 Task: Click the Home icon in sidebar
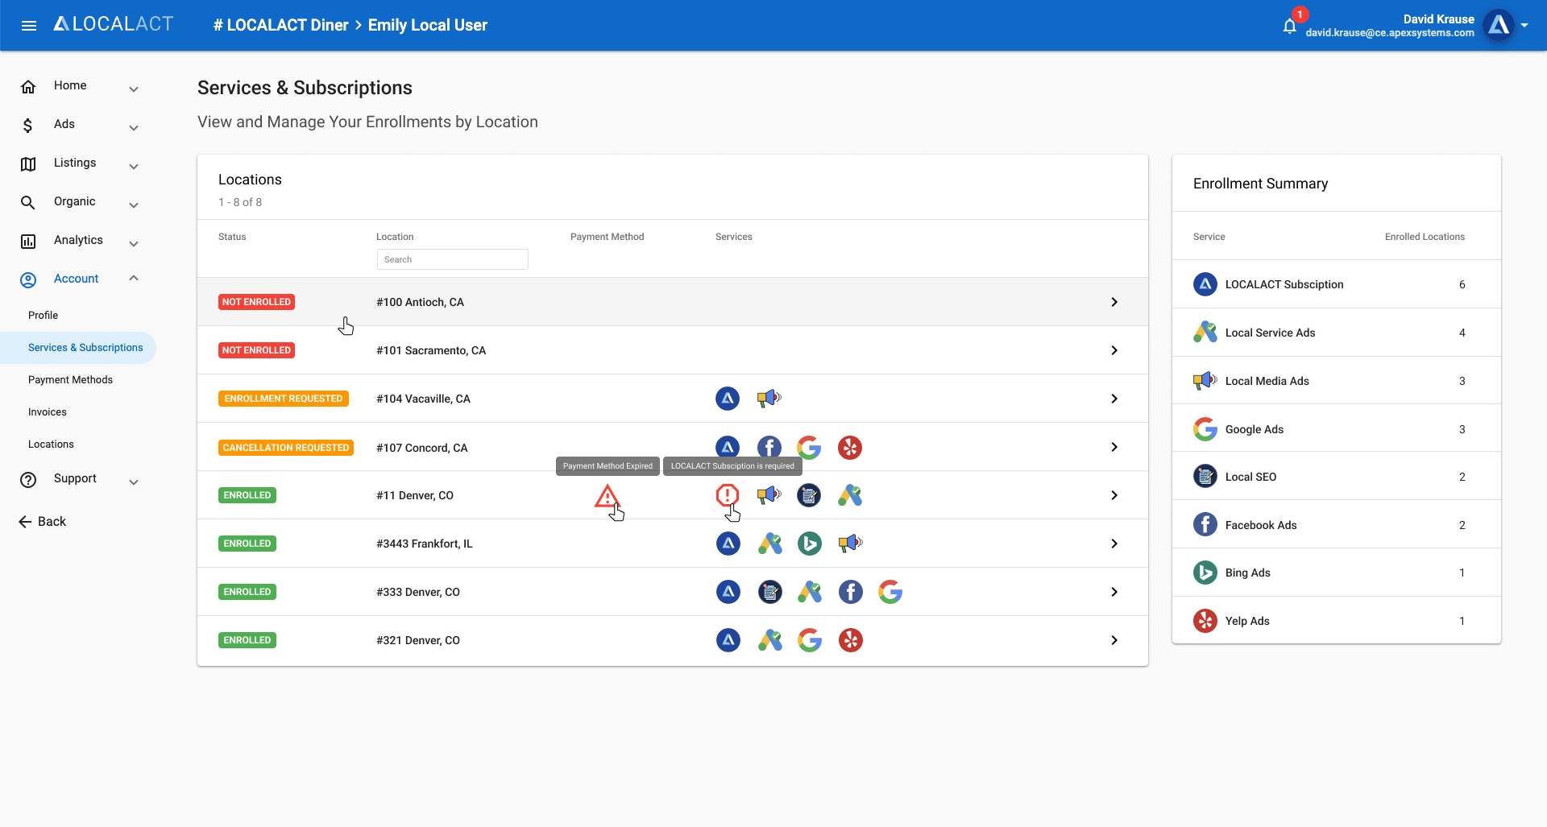pos(28,86)
